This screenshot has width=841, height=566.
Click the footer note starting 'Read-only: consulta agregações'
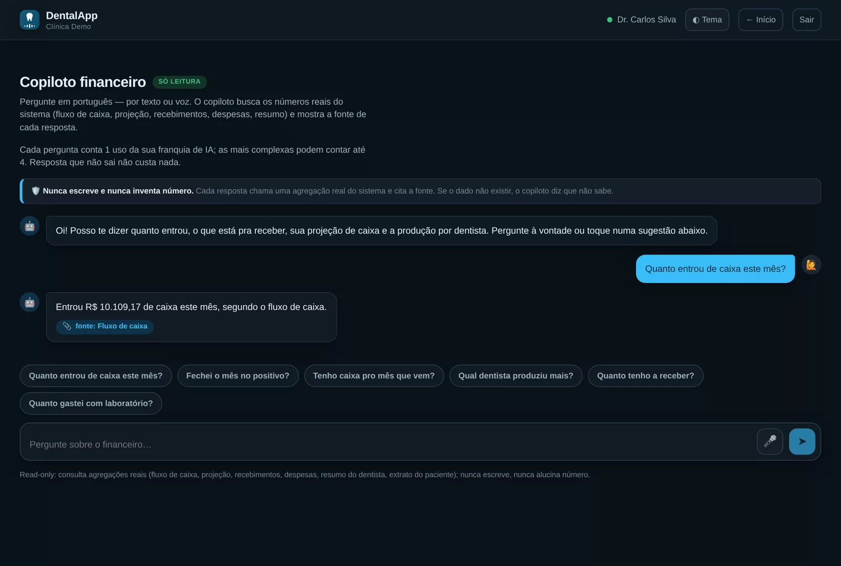point(305,474)
